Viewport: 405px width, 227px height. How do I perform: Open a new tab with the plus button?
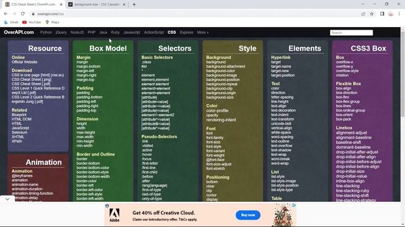[x=134, y=4]
